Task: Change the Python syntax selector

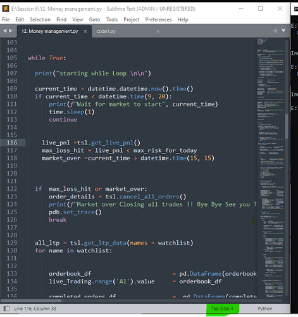Action: tap(265, 309)
